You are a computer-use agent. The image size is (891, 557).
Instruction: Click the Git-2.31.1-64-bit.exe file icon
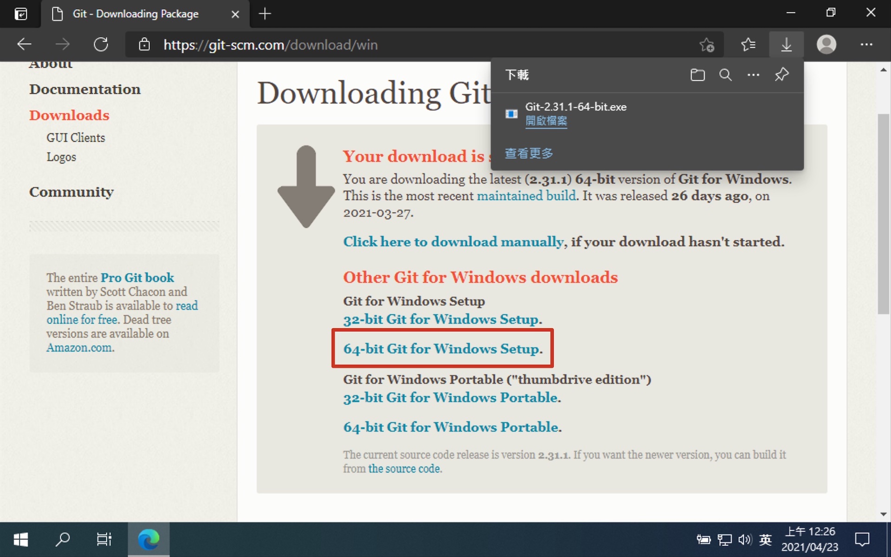pos(511,114)
